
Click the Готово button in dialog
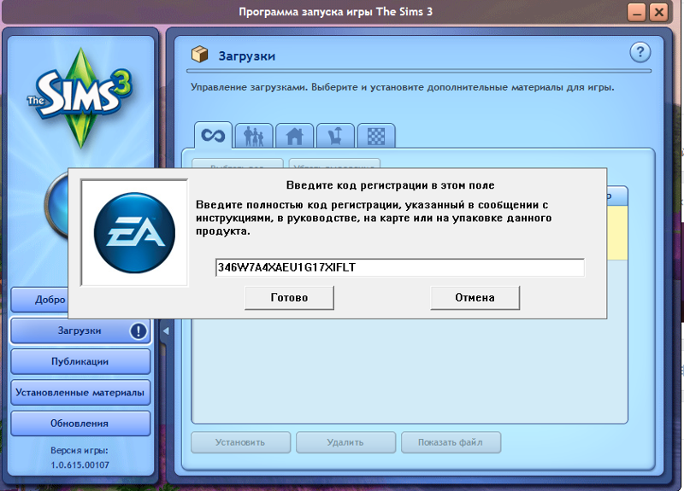(x=289, y=297)
